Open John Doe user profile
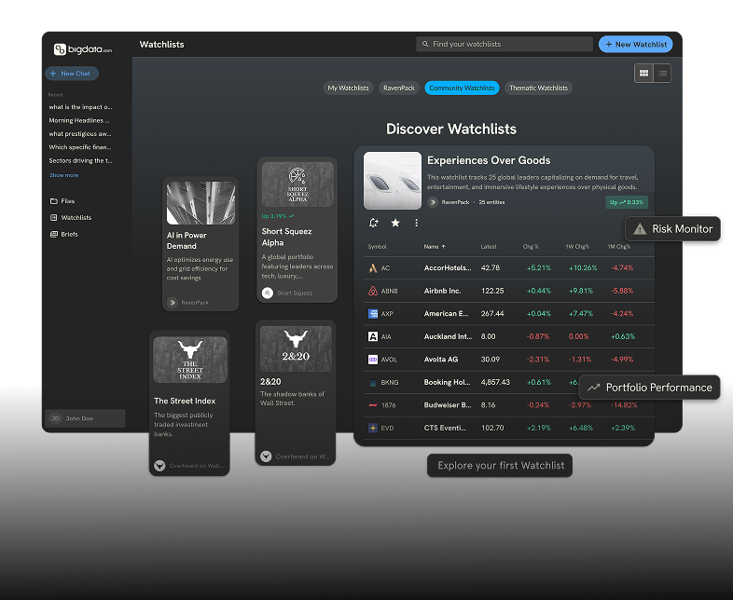Screen dimensions: 733x600 (85, 418)
